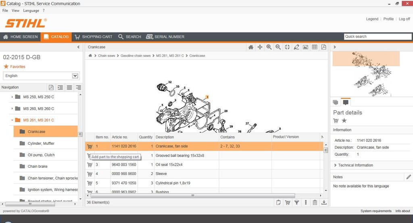
Task: Expand MS 250, MS 250 C folder
Action: [12, 97]
